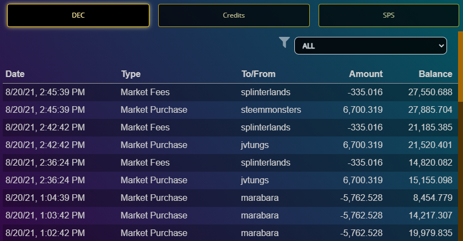463x241 pixels.
Task: Switch to the DEC tab
Action: (78, 15)
